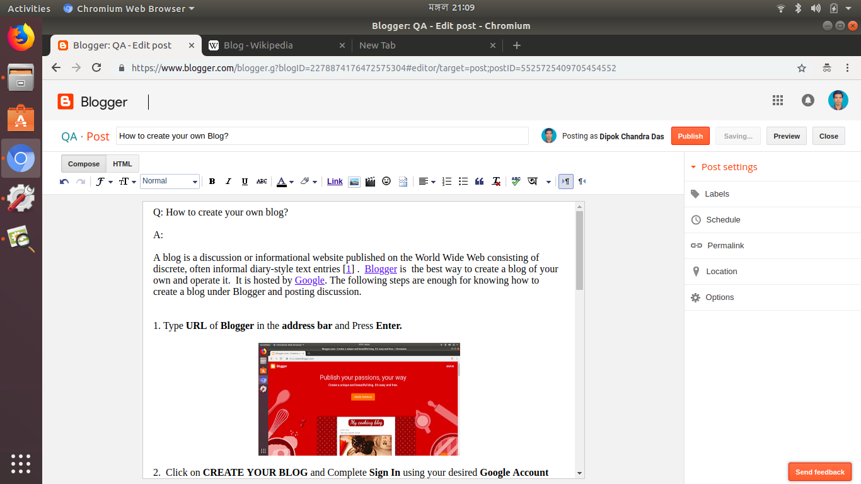Edit the post title field
The image size is (861, 484).
click(322, 136)
